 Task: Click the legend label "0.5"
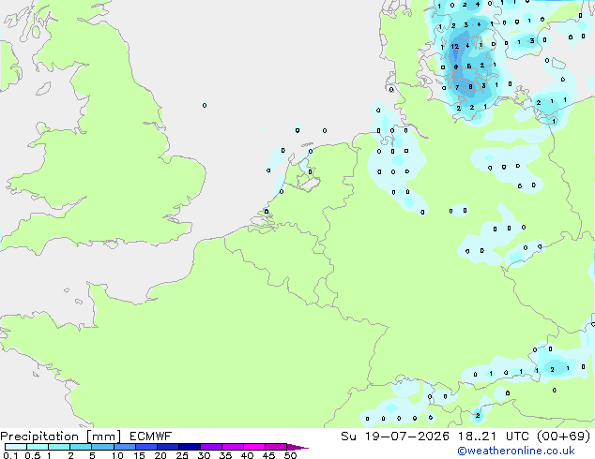point(33,455)
